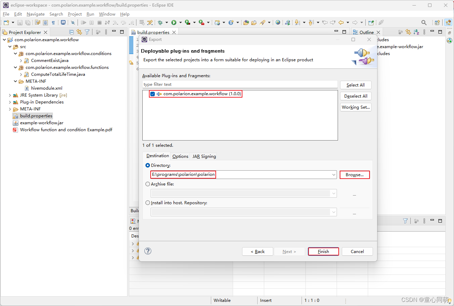
Task: Click Collapse All in Project Explorer
Action: click(x=72, y=32)
